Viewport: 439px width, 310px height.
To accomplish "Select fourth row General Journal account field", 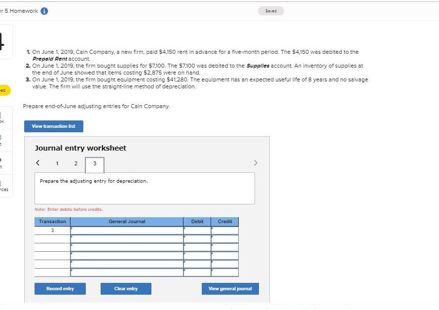I will point(127,256).
